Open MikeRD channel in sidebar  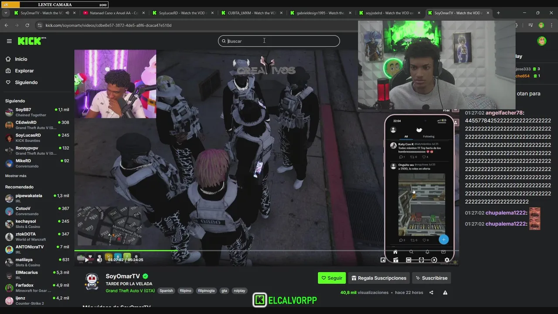pos(37,164)
